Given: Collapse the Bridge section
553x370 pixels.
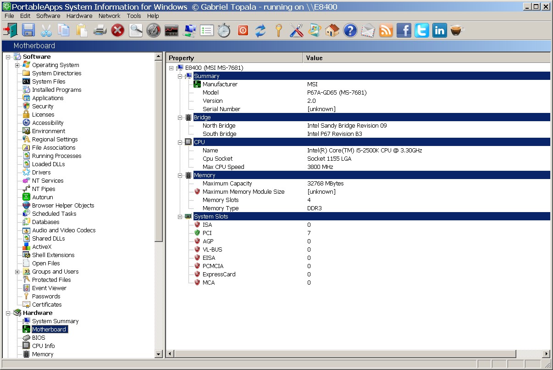Looking at the screenshot, I should tap(180, 118).
